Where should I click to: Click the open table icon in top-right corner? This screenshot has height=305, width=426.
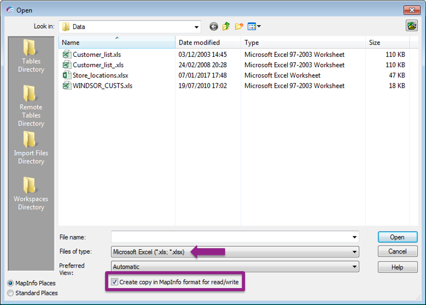[412, 25]
